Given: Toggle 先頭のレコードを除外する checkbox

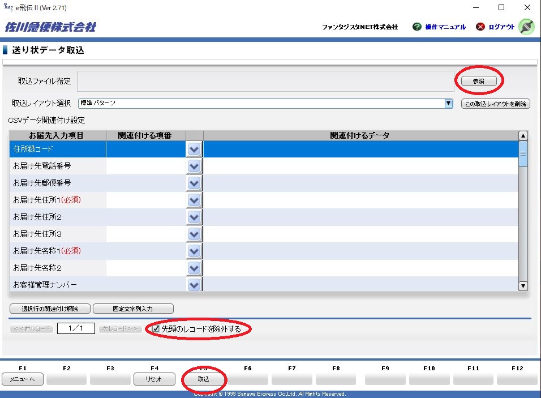Looking at the screenshot, I should [x=156, y=329].
